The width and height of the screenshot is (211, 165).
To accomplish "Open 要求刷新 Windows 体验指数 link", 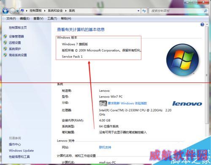I will 127,104.
